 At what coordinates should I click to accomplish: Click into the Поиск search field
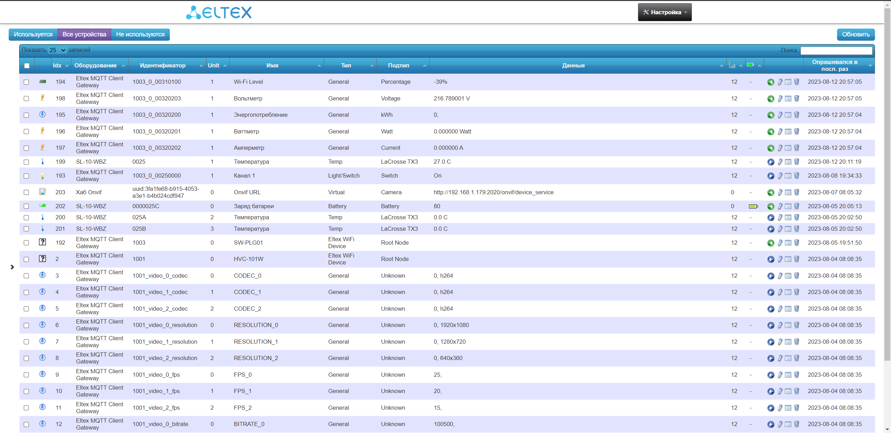pyautogui.click(x=836, y=50)
